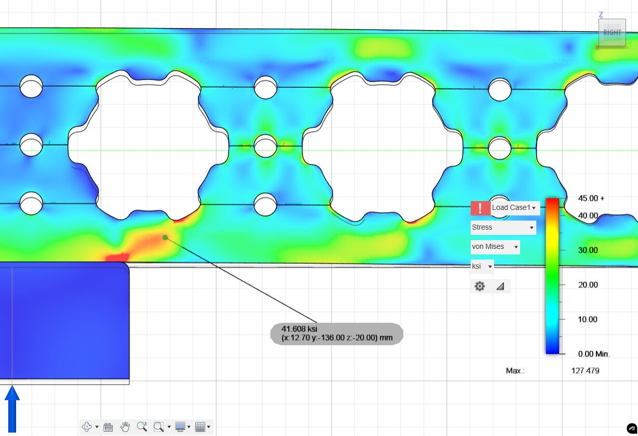Activate the Look At tool
638x436 pixels.
pos(108,427)
